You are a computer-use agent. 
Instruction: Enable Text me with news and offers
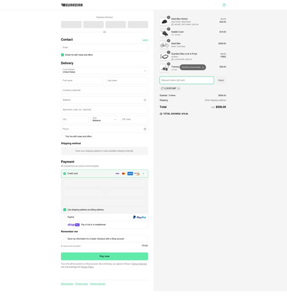tap(62, 137)
